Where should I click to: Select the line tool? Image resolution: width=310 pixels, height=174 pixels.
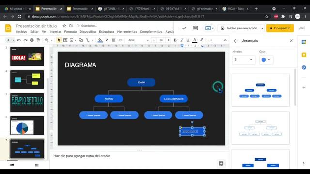(88, 40)
